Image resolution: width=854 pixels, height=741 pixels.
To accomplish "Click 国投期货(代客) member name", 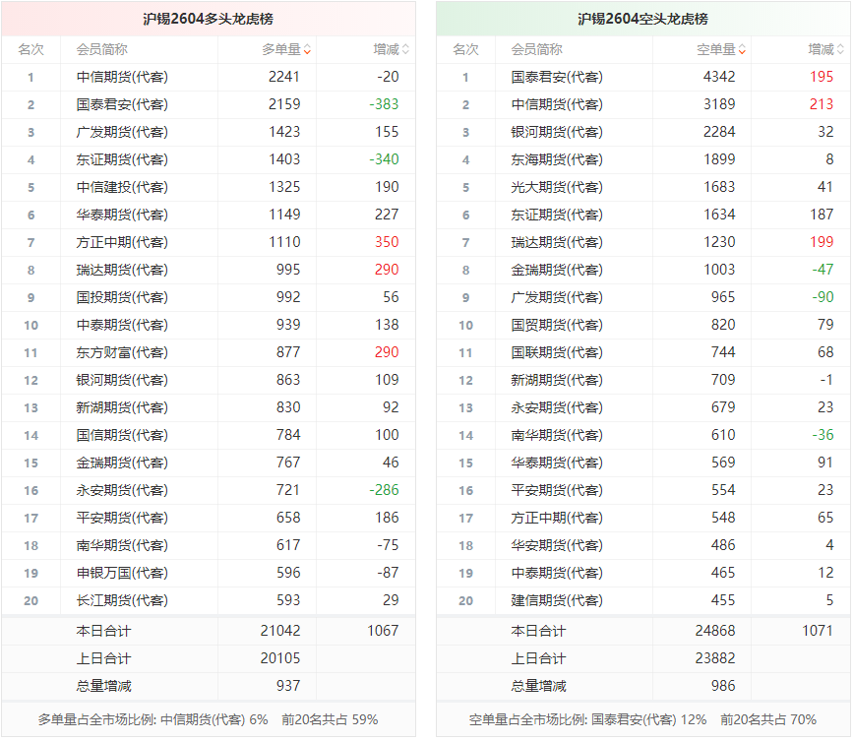I will click(122, 297).
